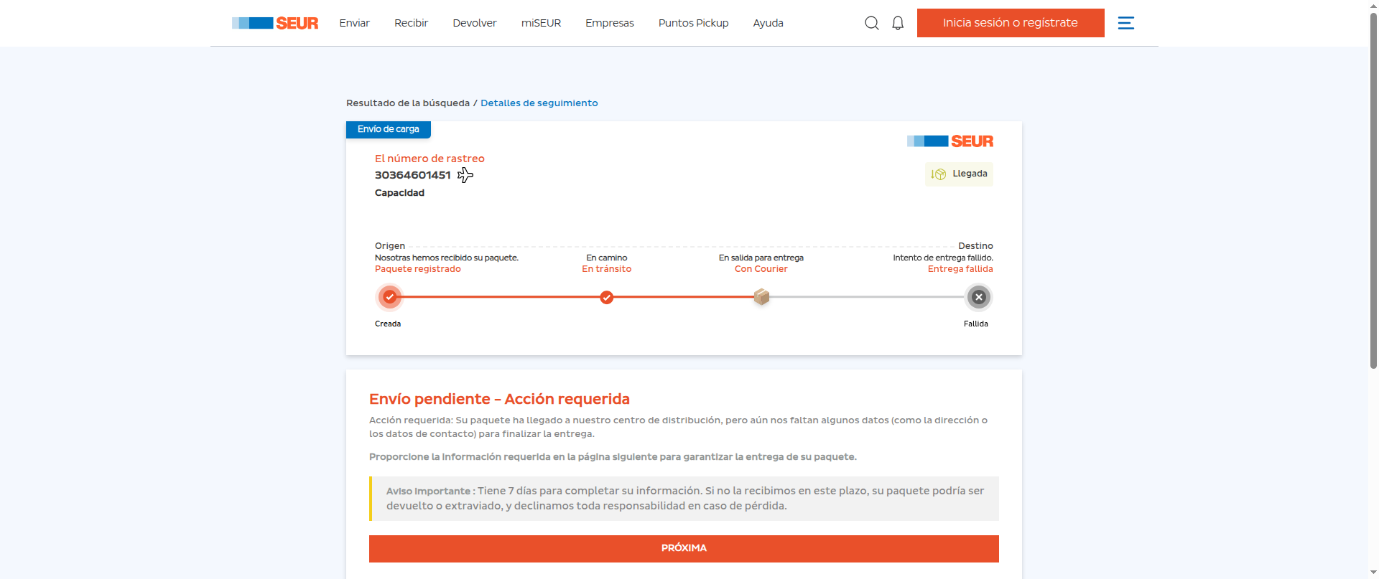Click the SEUR logo in the header

click(x=275, y=23)
